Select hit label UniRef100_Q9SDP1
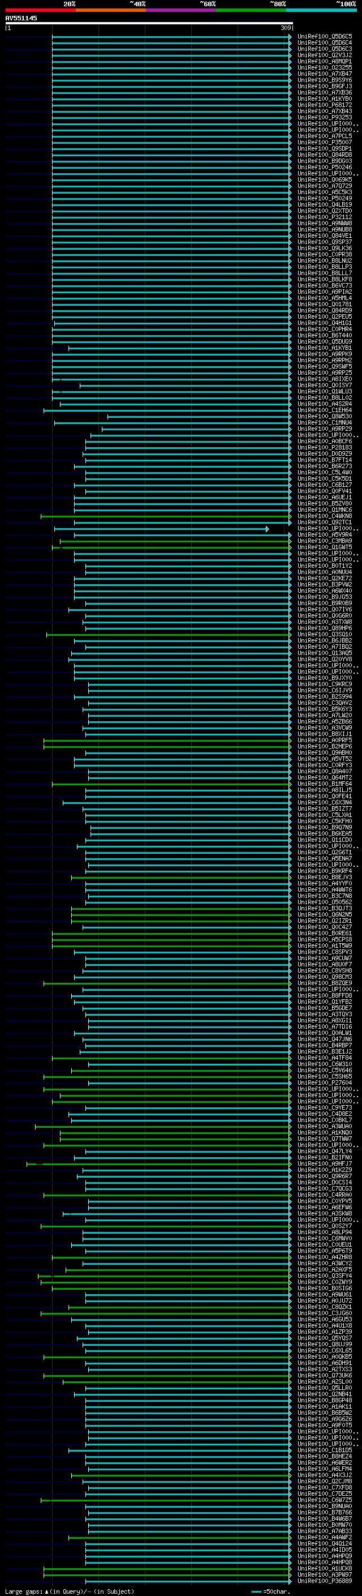This screenshot has width=362, height=1596. pyautogui.click(x=325, y=149)
